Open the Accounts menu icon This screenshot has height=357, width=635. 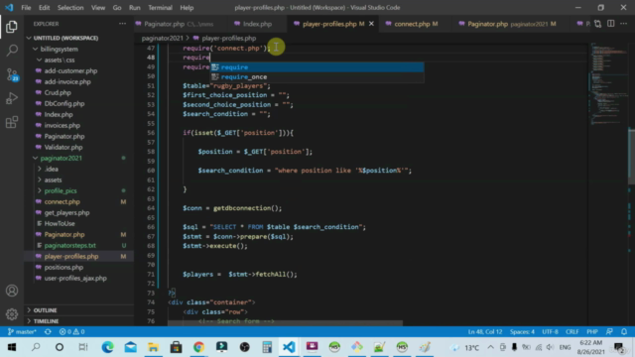[x=12, y=291]
